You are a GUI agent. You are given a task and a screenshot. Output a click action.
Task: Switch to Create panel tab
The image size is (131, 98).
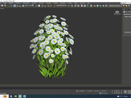124,9
